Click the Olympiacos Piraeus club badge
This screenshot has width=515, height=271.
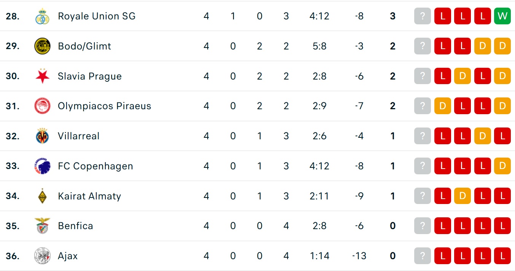pyautogui.click(x=42, y=106)
